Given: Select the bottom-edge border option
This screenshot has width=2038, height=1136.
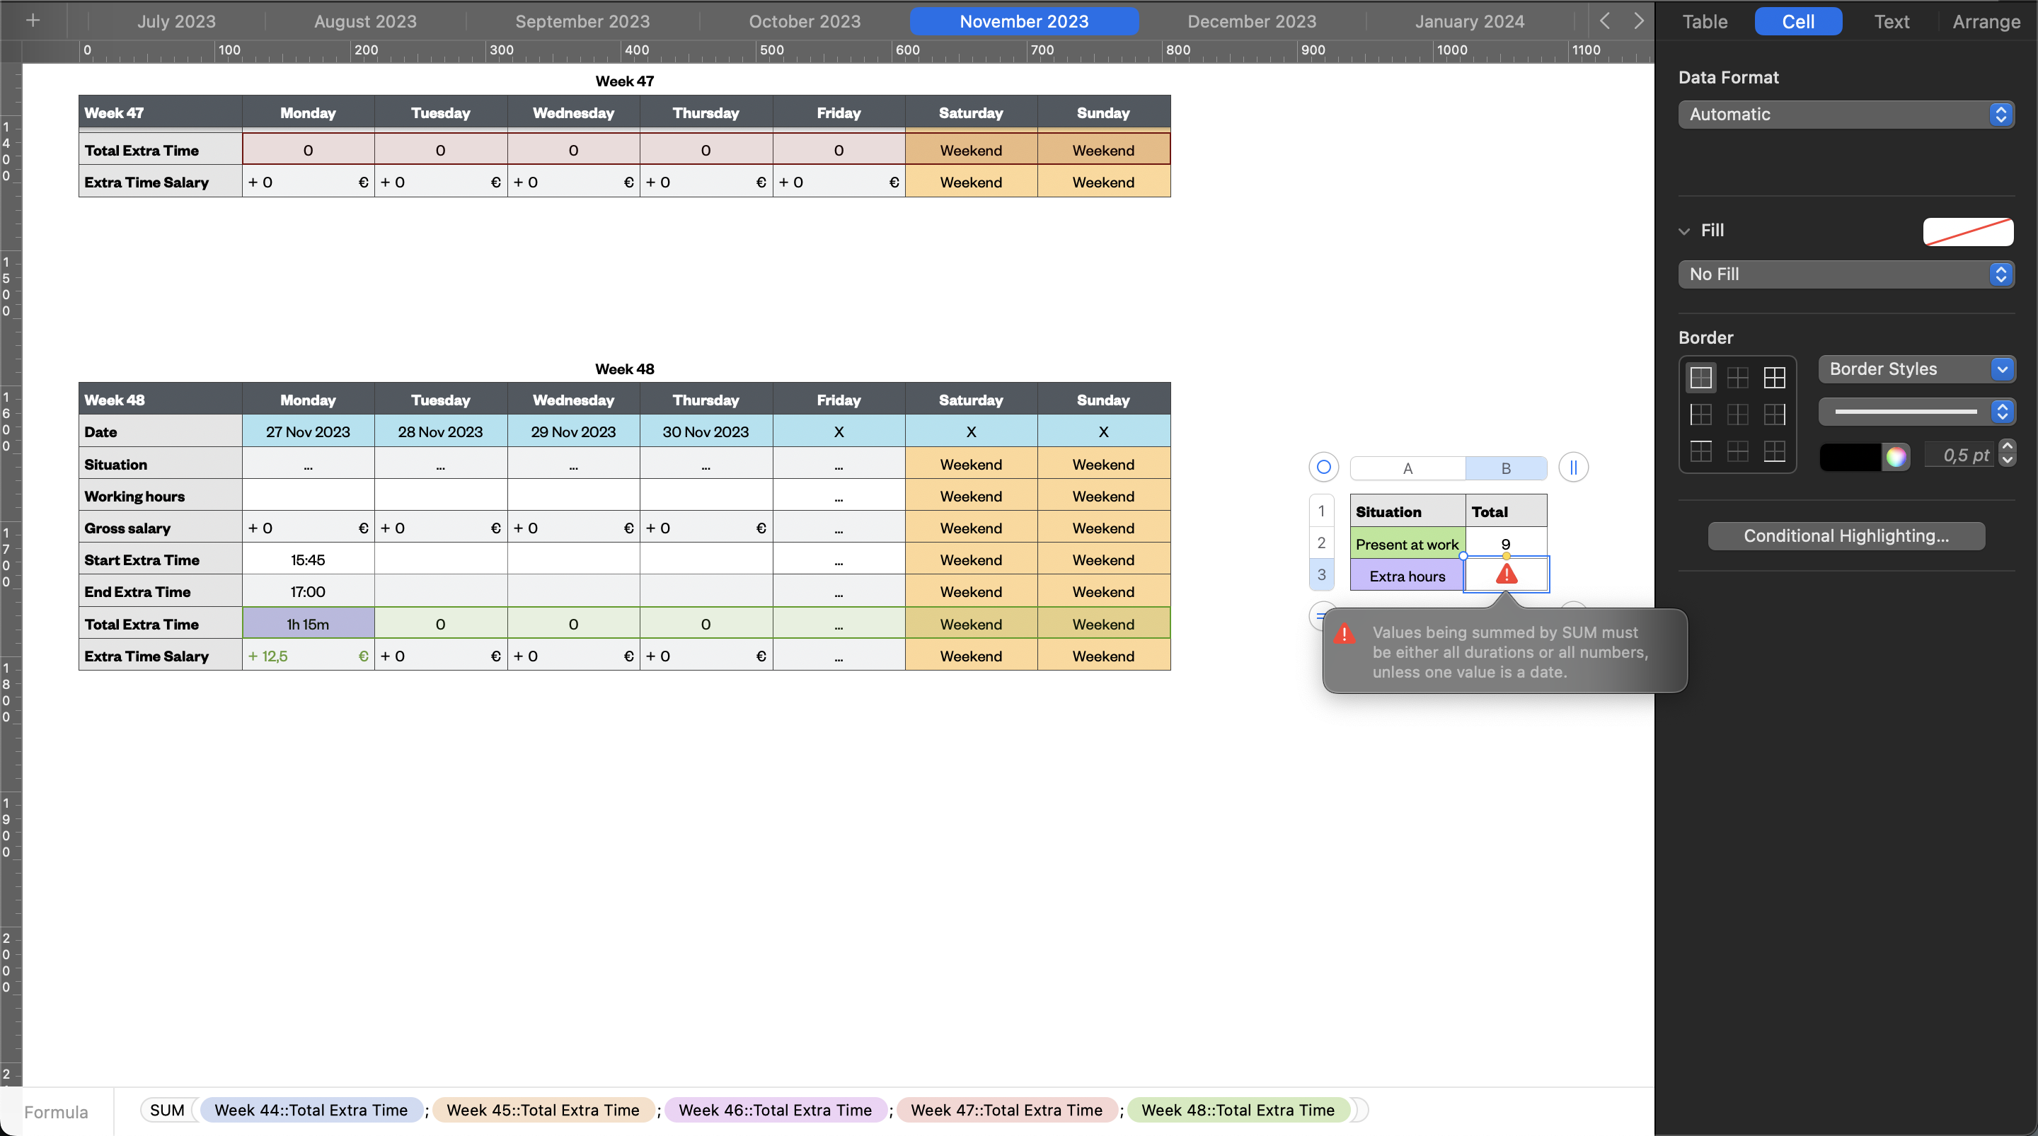Looking at the screenshot, I should [1774, 452].
